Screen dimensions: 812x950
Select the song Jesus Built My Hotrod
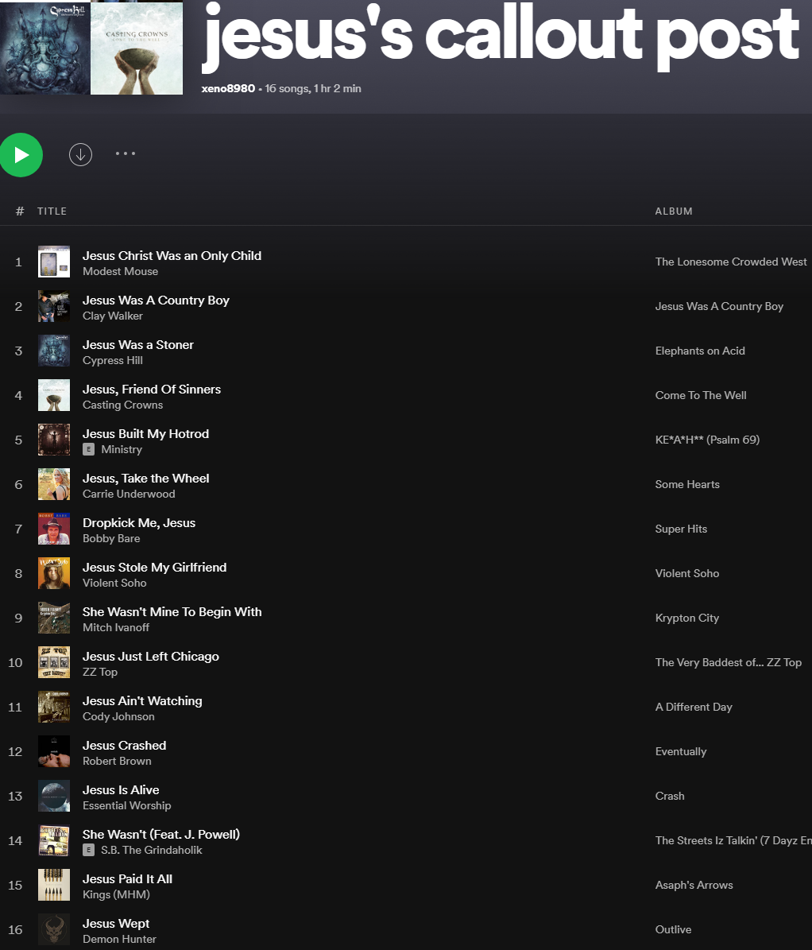click(x=145, y=433)
